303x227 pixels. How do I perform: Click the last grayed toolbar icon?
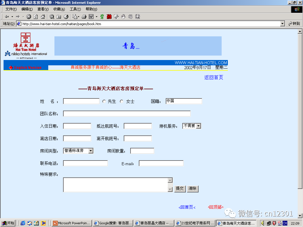pos(137,17)
